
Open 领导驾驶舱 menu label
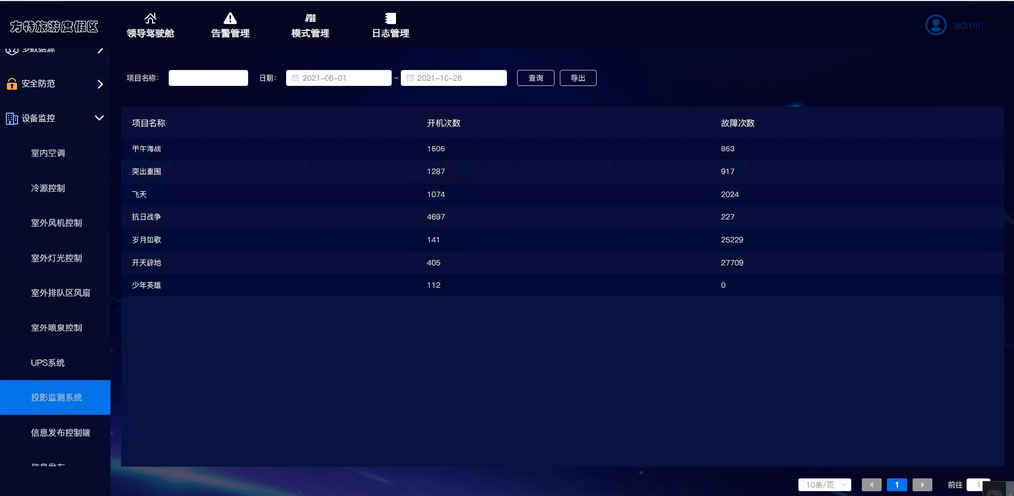pos(150,33)
